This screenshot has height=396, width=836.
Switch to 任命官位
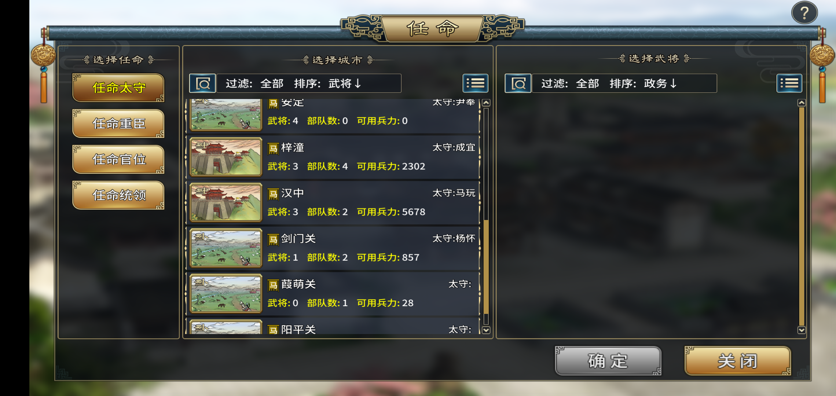[x=118, y=159]
